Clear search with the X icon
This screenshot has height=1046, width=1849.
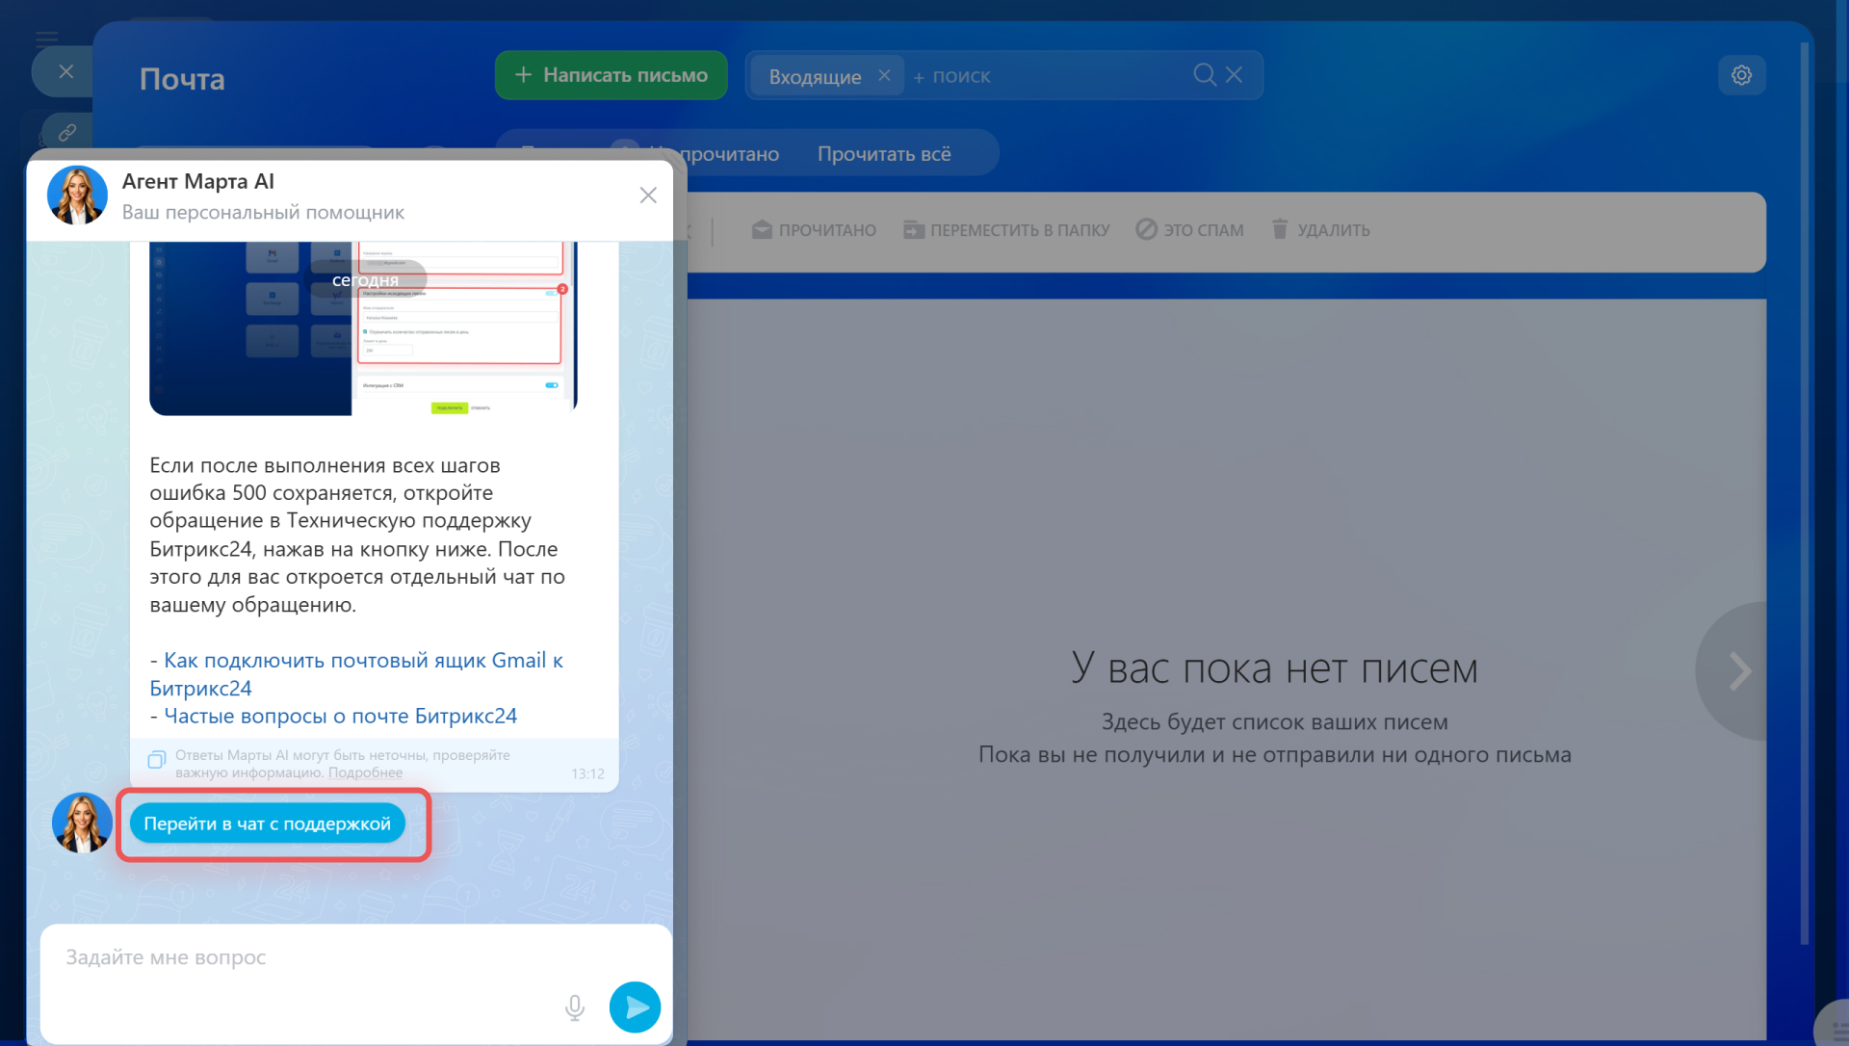pyautogui.click(x=1235, y=75)
